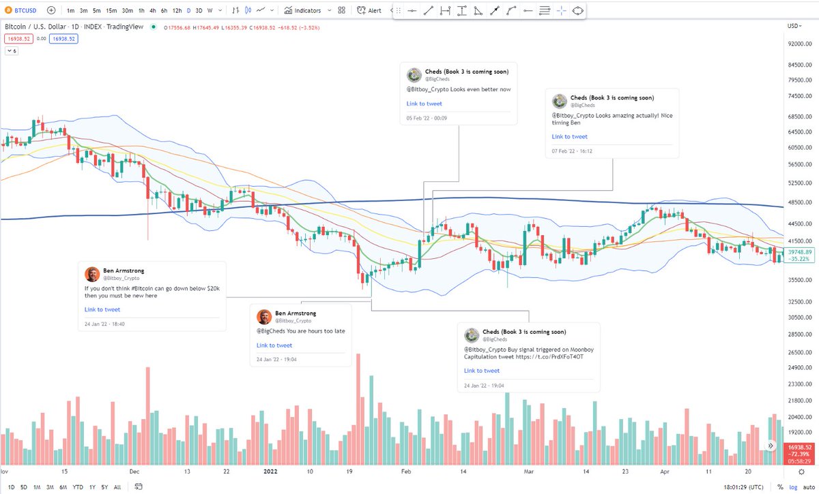Image resolution: width=819 pixels, height=494 pixels.
Task: Open Ben Armstrong's 'hours too late' tweet link
Action: point(274,345)
